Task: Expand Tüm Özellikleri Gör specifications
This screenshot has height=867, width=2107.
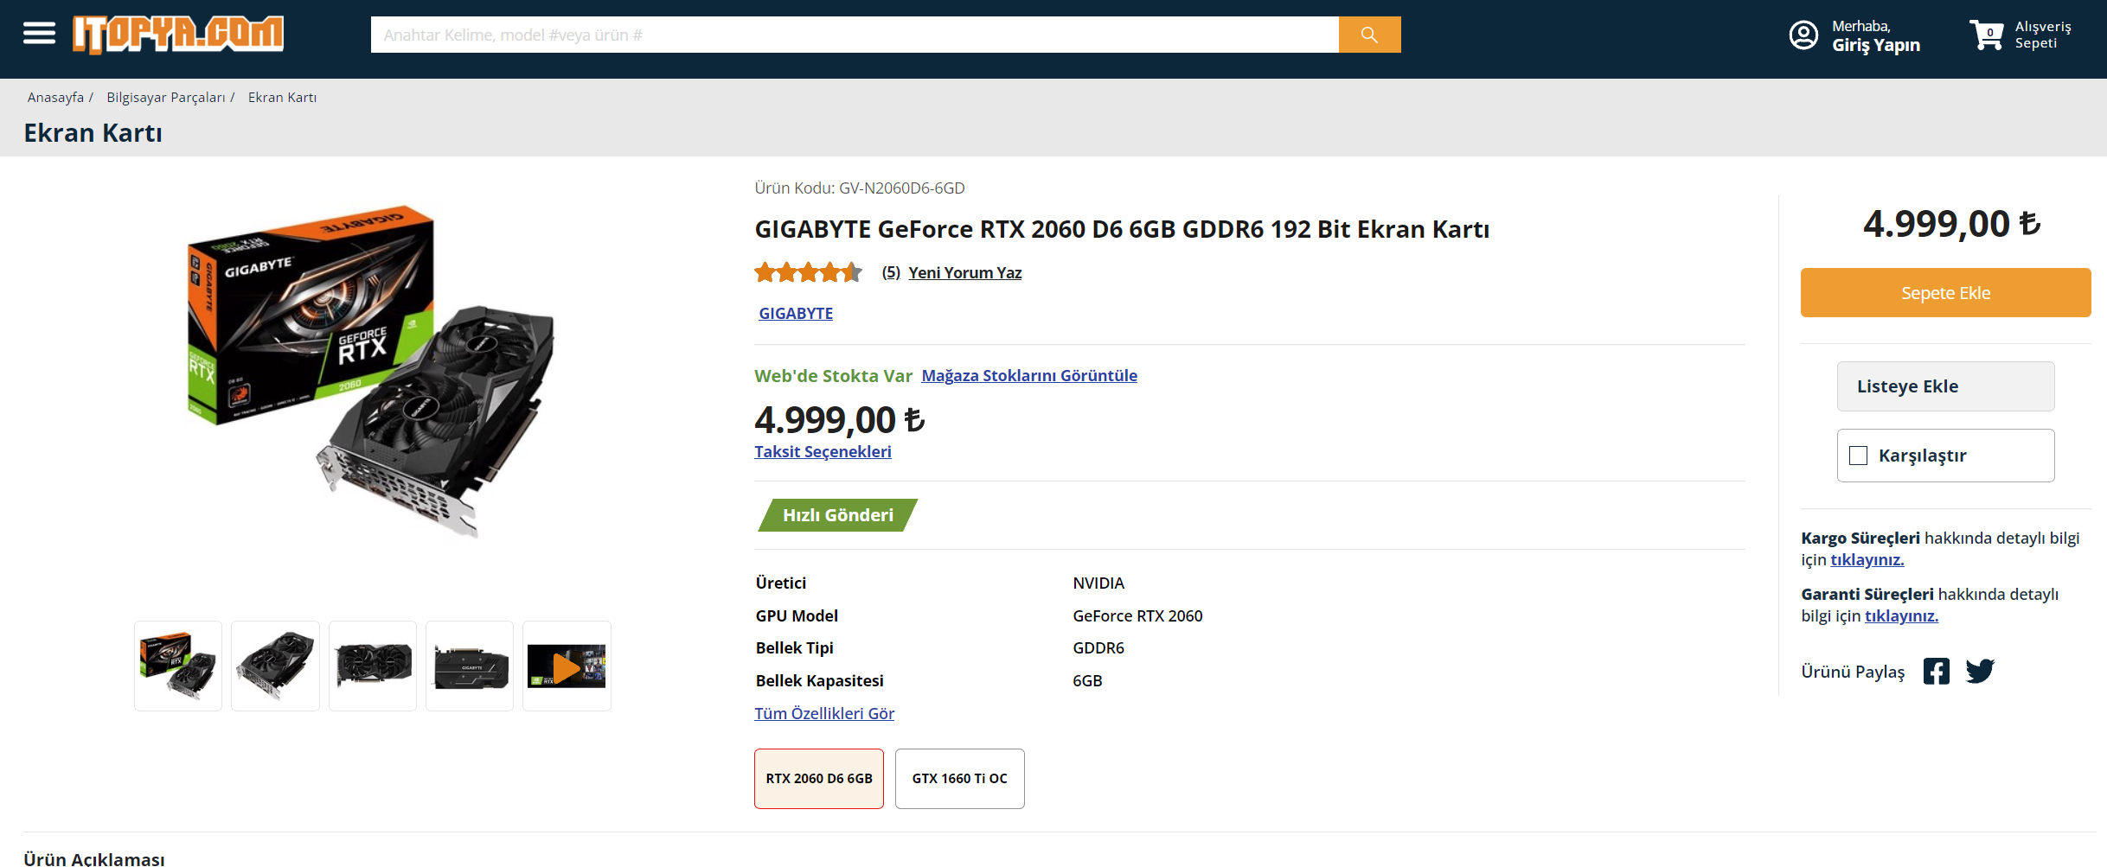Action: click(x=824, y=714)
